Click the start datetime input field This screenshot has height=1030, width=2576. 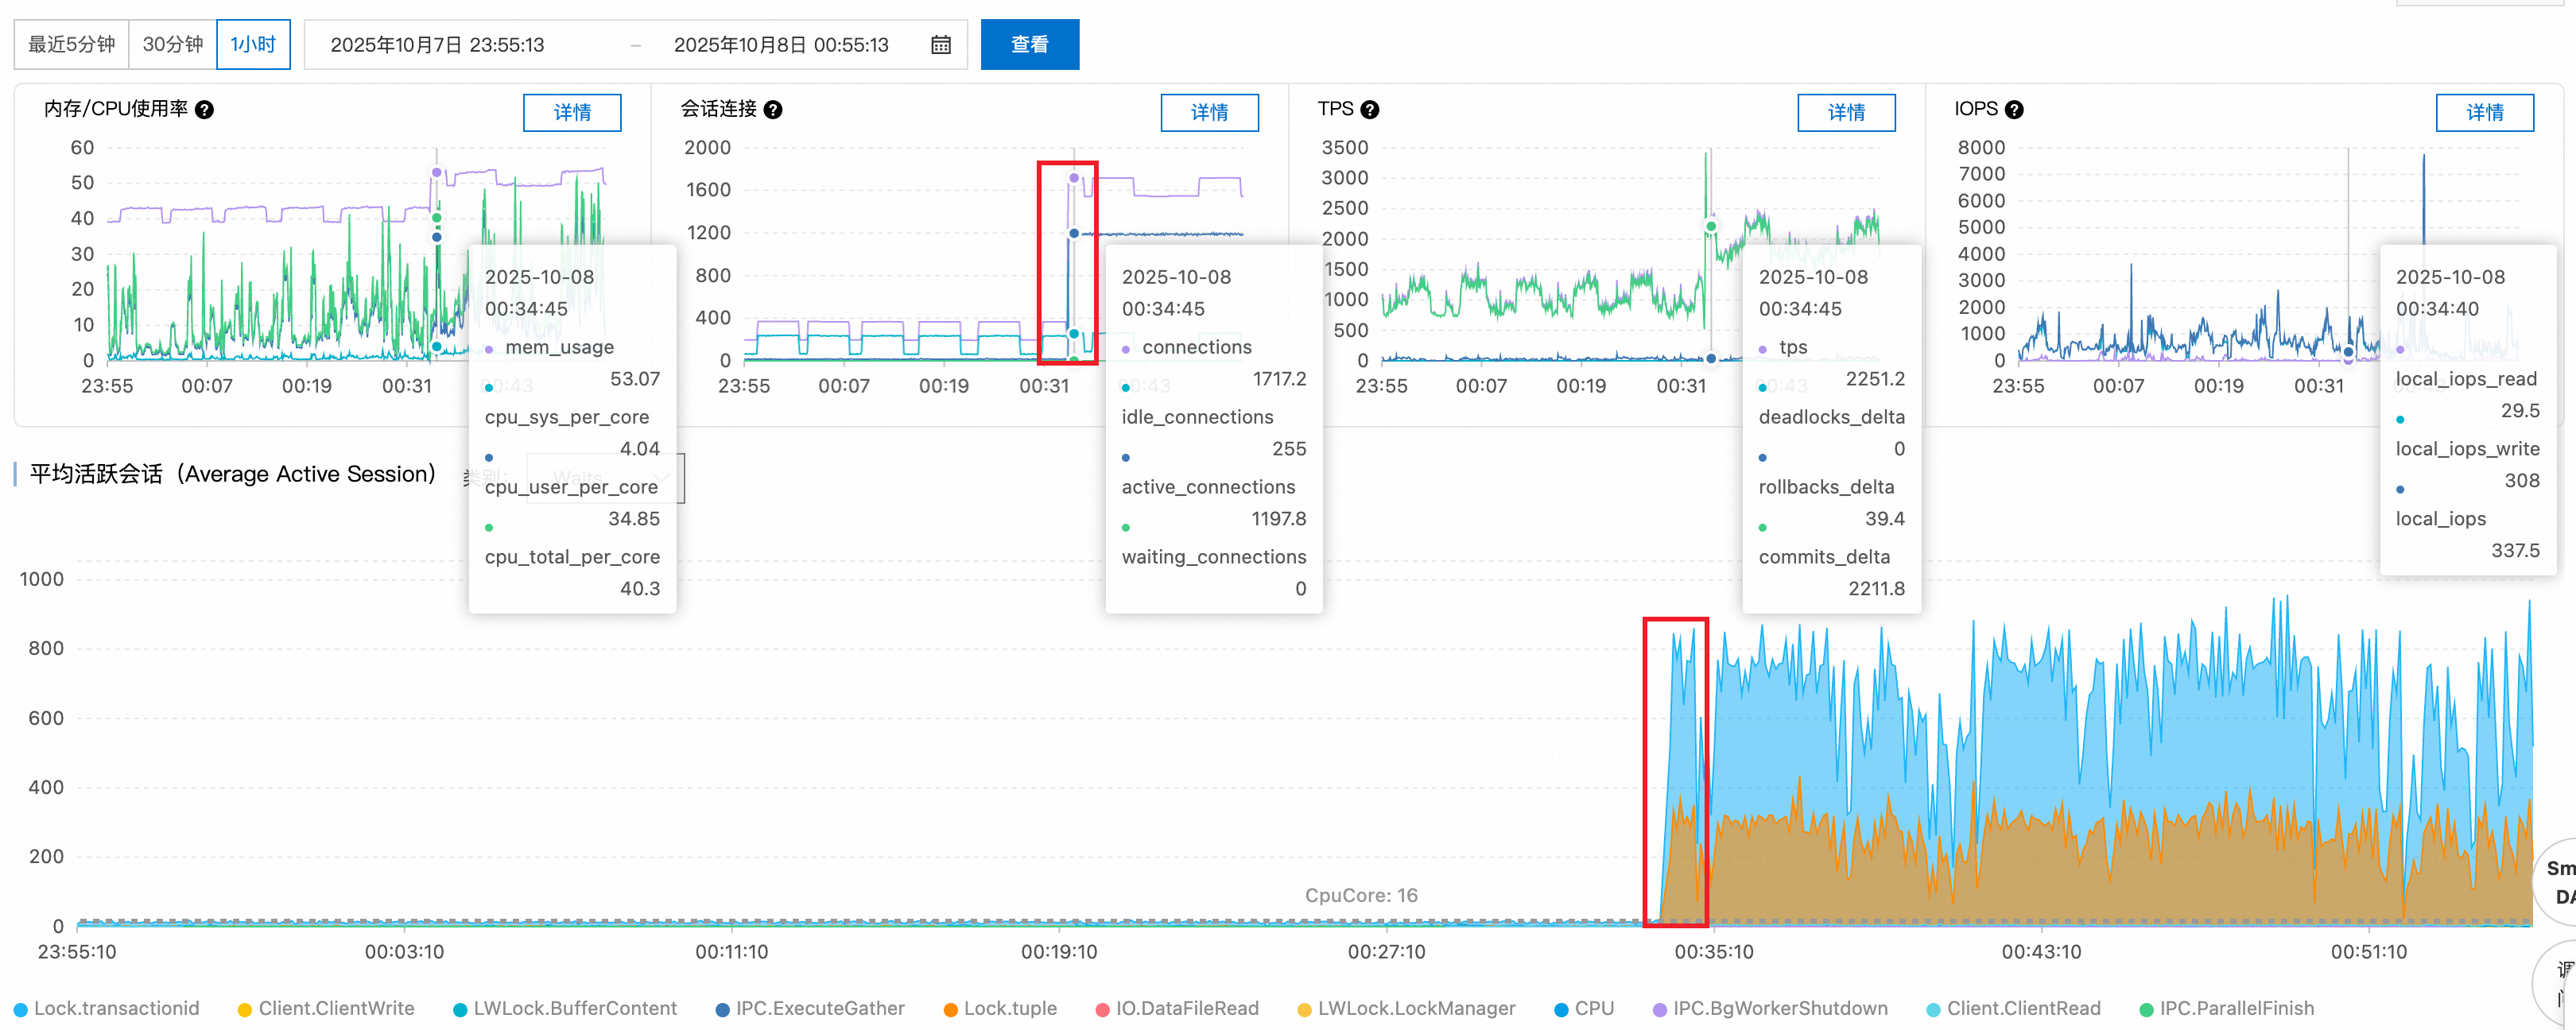point(437,45)
